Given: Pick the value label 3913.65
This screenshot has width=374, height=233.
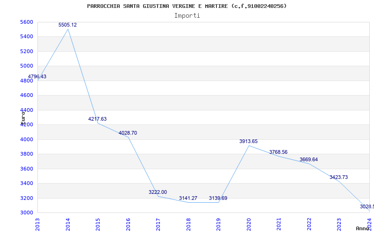Looking at the screenshot, I should click(249, 141).
